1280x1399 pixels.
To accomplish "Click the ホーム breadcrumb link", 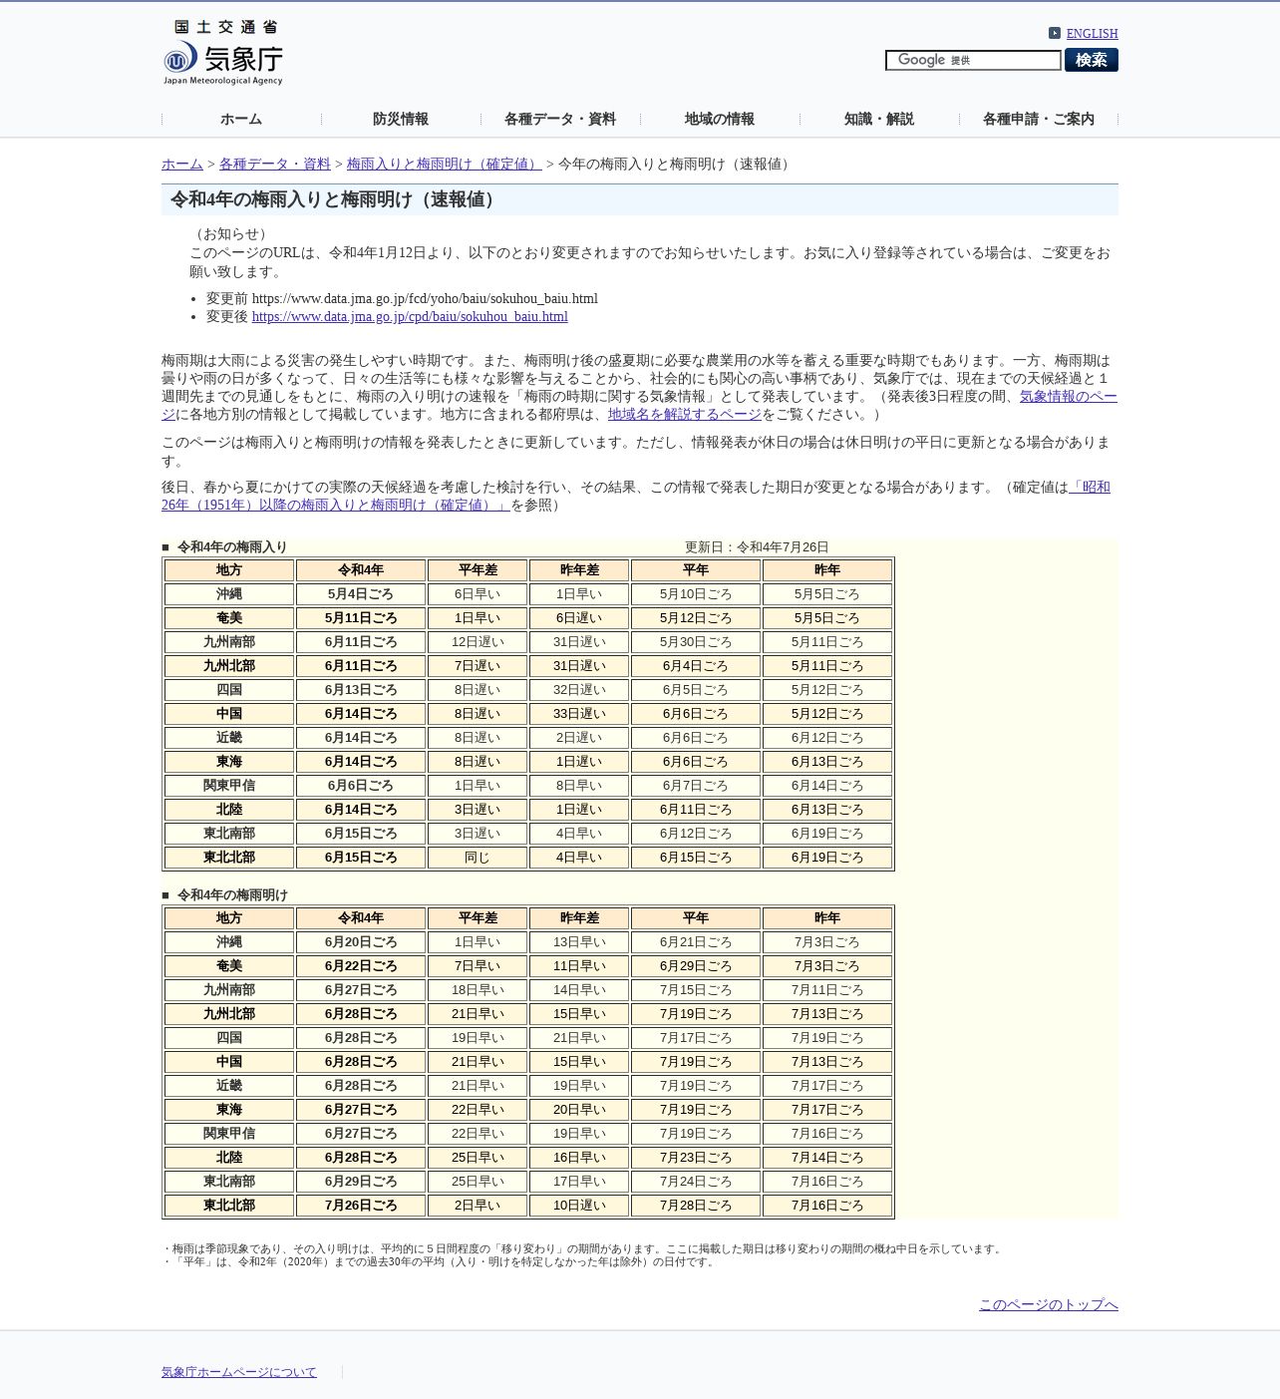I will point(182,164).
